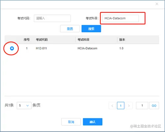Click the GO page jump button
Image resolution: width=165 pixels, height=132 pixels.
(154, 106)
